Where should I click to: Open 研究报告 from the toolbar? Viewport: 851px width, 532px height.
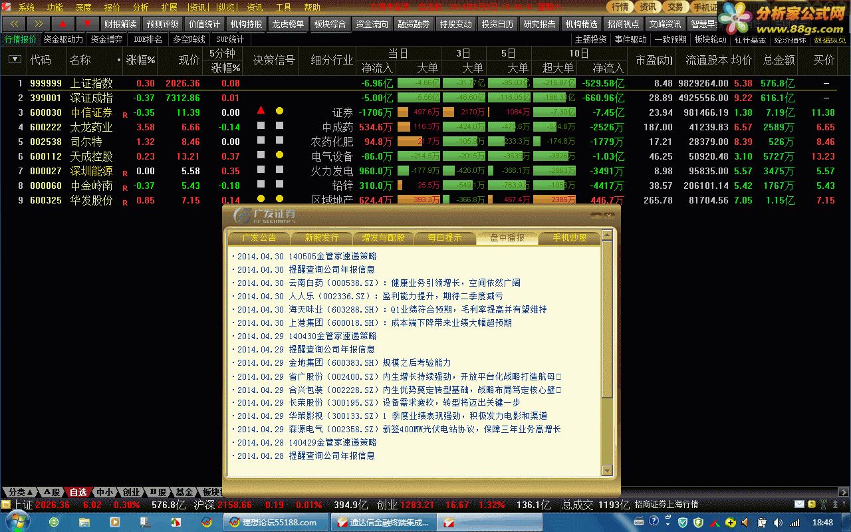pos(539,24)
